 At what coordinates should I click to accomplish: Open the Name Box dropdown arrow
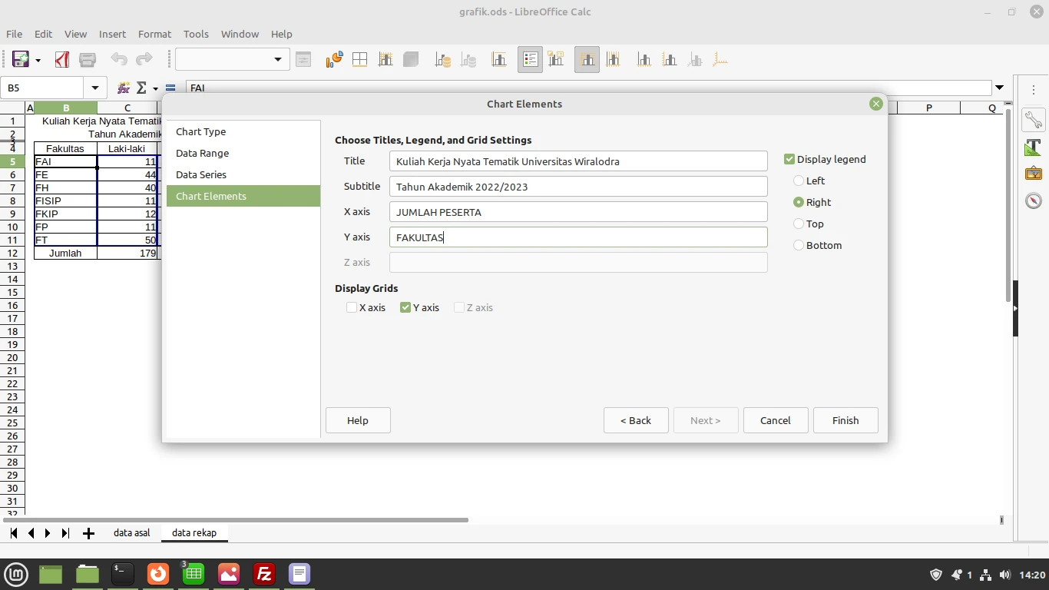[x=95, y=88]
